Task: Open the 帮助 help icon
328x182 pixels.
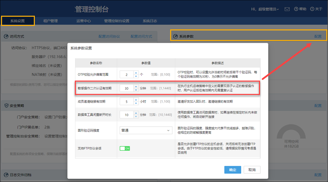Action: [296, 9]
